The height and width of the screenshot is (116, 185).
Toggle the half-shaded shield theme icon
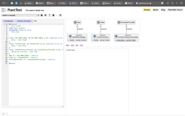click(53, 15)
